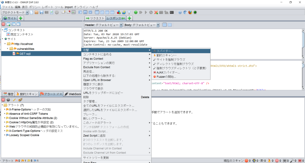Open the レポート menu
This screenshot has width=305, height=163.
tap(48, 7)
